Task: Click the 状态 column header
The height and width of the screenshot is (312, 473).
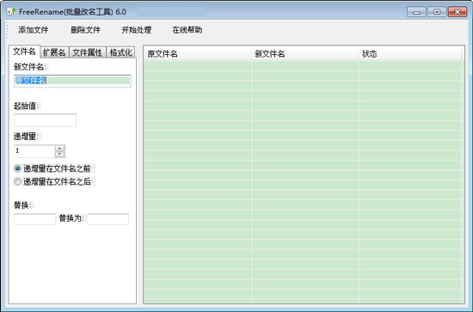Action: (409, 53)
